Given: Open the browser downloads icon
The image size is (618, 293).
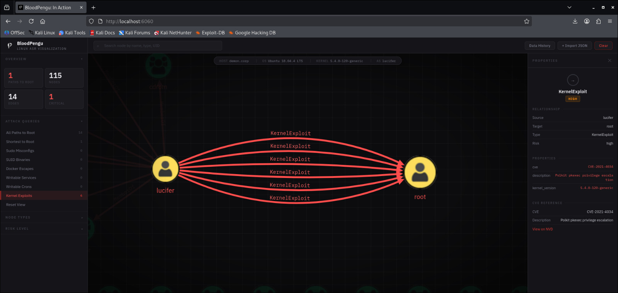Looking at the screenshot, I should pyautogui.click(x=575, y=21).
